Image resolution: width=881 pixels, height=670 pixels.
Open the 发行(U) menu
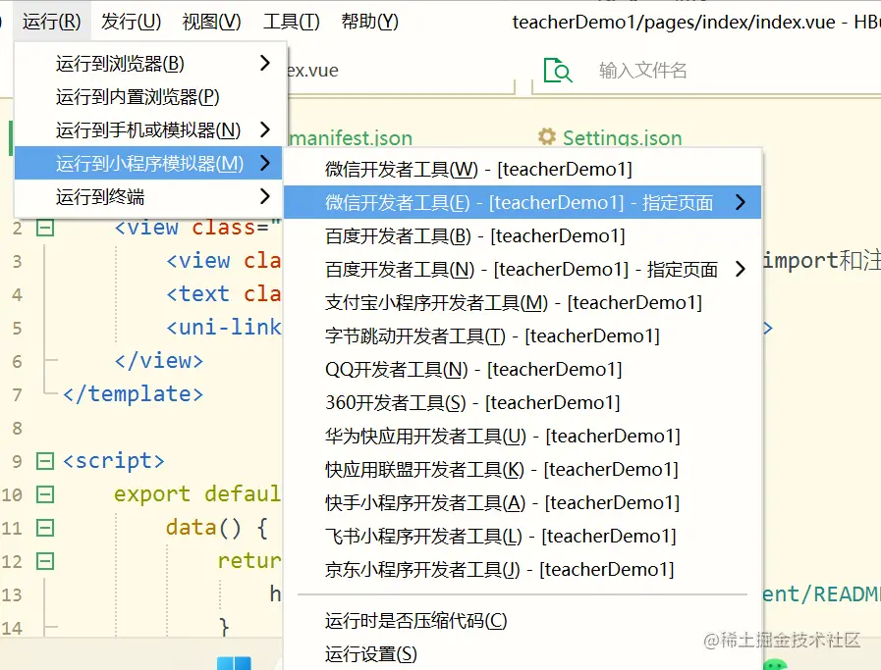click(x=131, y=22)
